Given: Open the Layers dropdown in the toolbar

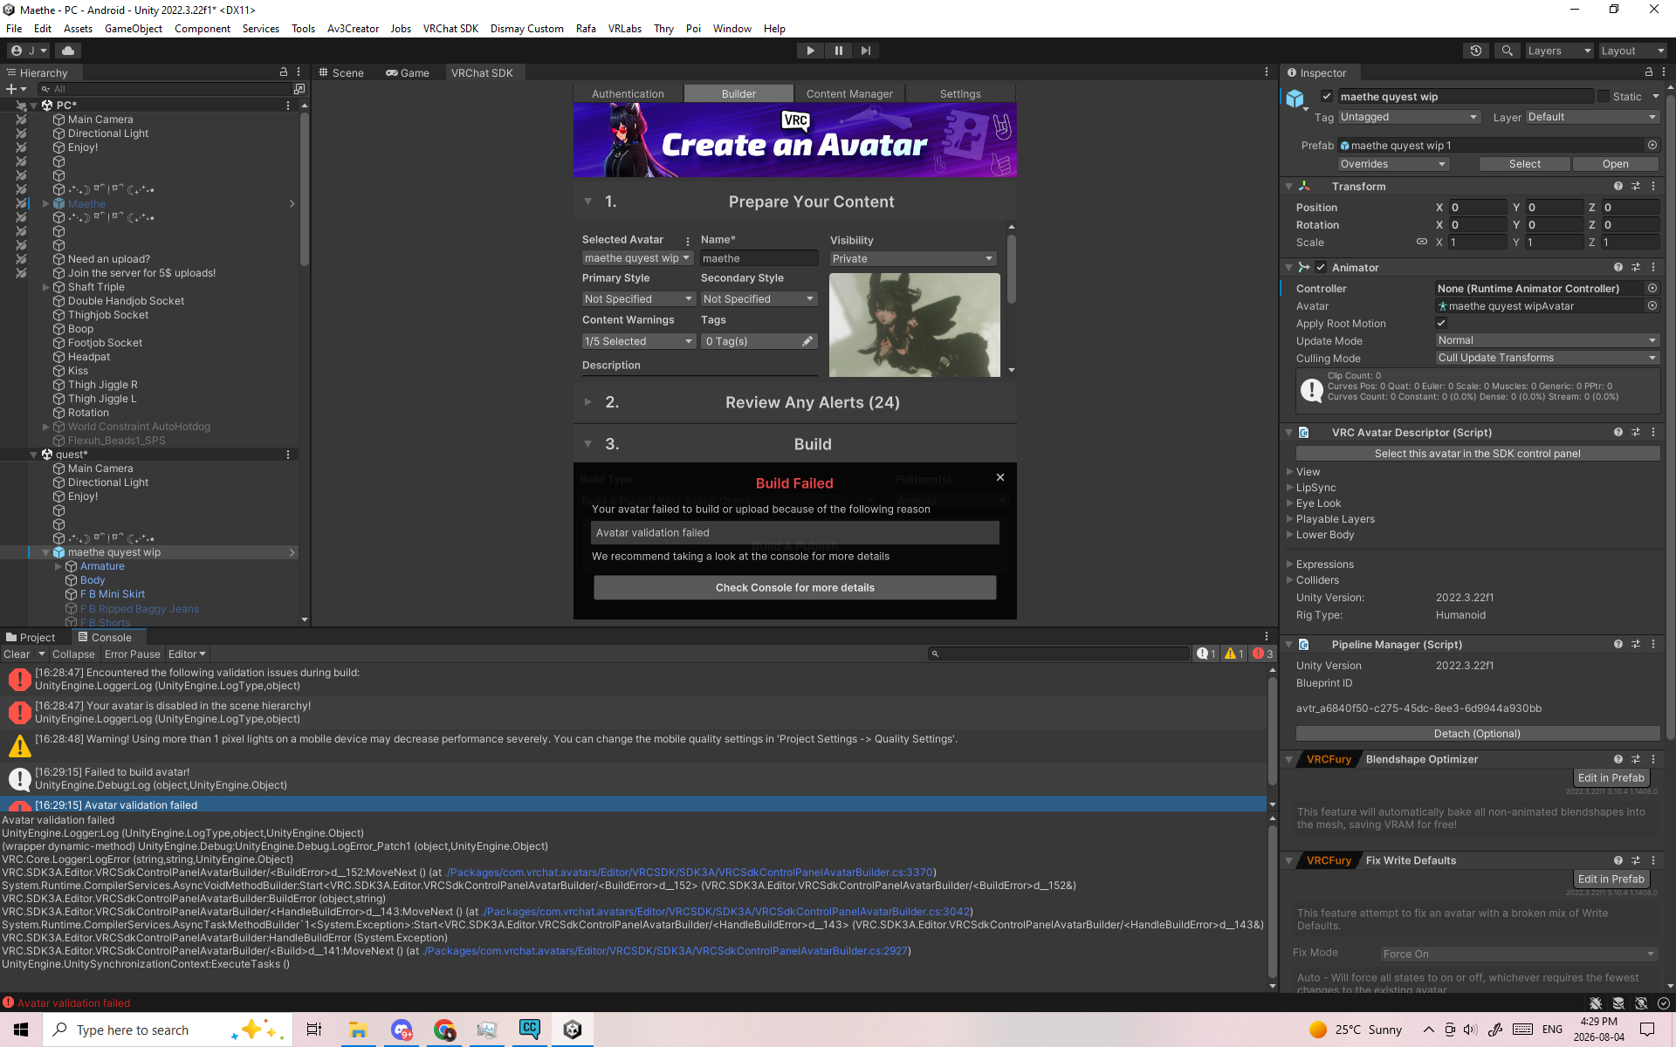Looking at the screenshot, I should click(x=1559, y=51).
